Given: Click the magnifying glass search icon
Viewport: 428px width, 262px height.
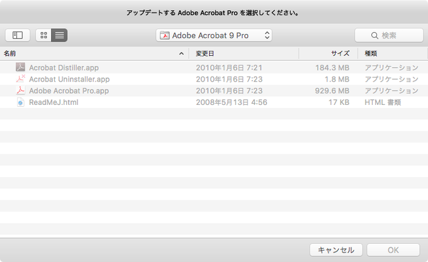Looking at the screenshot, I should click(x=374, y=35).
